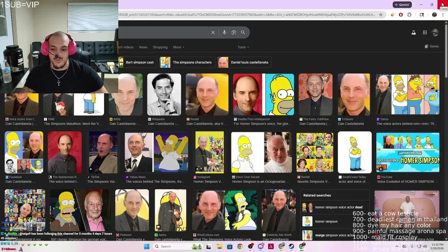
Task: Open the Yahoo 'voice actors behind' image
Action: 408,94
